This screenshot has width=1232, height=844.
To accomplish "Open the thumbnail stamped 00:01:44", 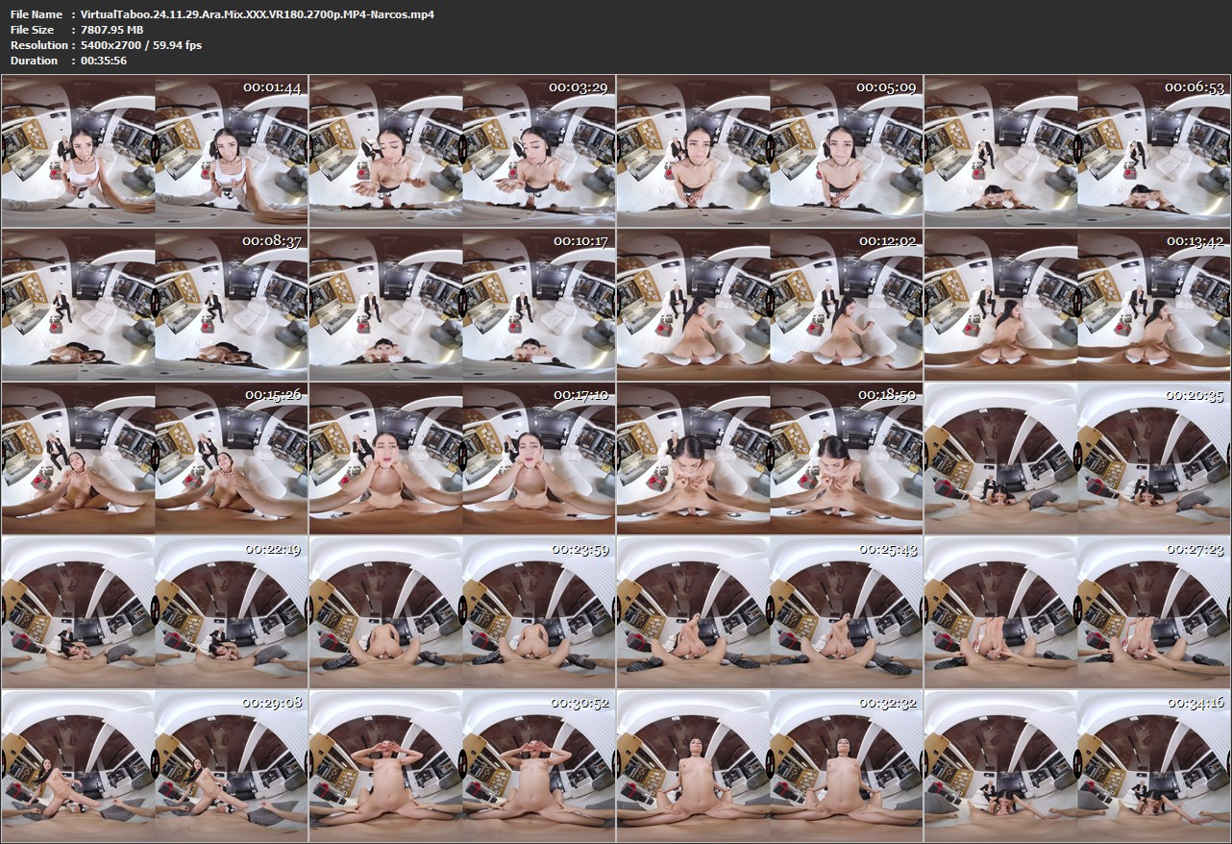I will [155, 151].
